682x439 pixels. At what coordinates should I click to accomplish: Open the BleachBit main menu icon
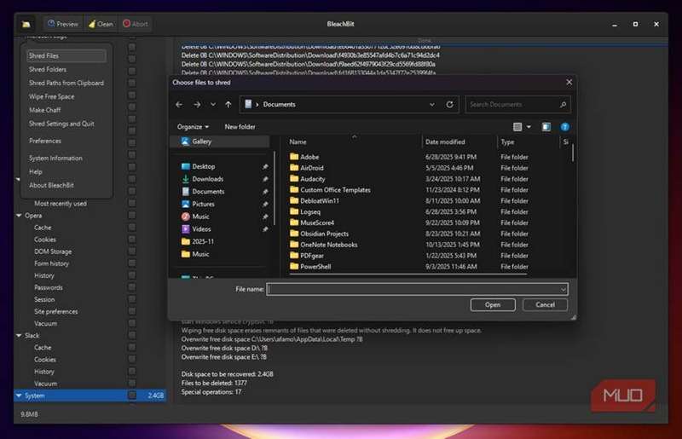coord(26,24)
